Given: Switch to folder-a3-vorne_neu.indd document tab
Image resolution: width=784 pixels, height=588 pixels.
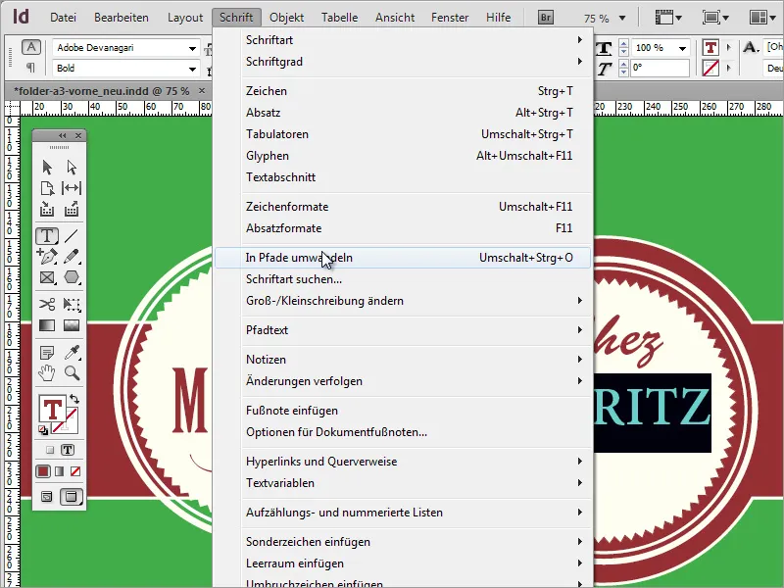Looking at the screenshot, I should (x=102, y=91).
